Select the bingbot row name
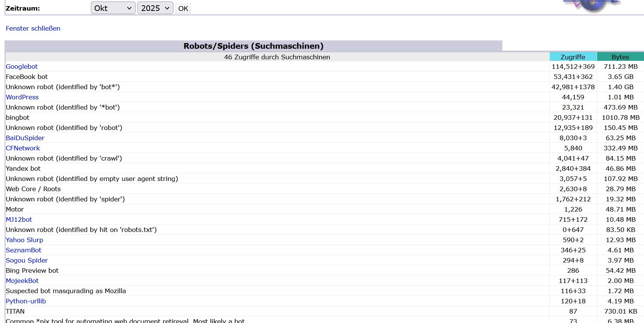Viewport: 644px width, 323px height. point(17,117)
